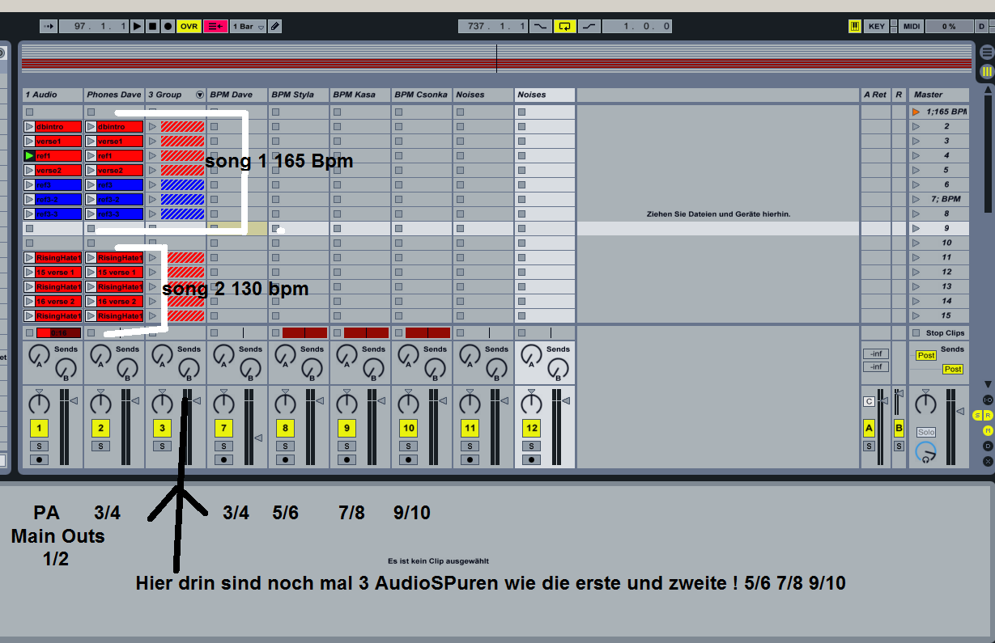This screenshot has height=643, width=995.
Task: Click the Master track headphone cue volume knob
Action: click(x=925, y=453)
